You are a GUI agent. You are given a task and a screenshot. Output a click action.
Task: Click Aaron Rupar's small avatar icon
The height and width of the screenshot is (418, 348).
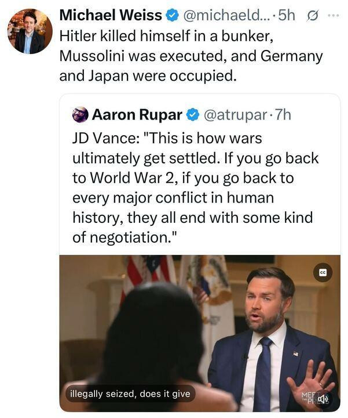tap(80, 115)
